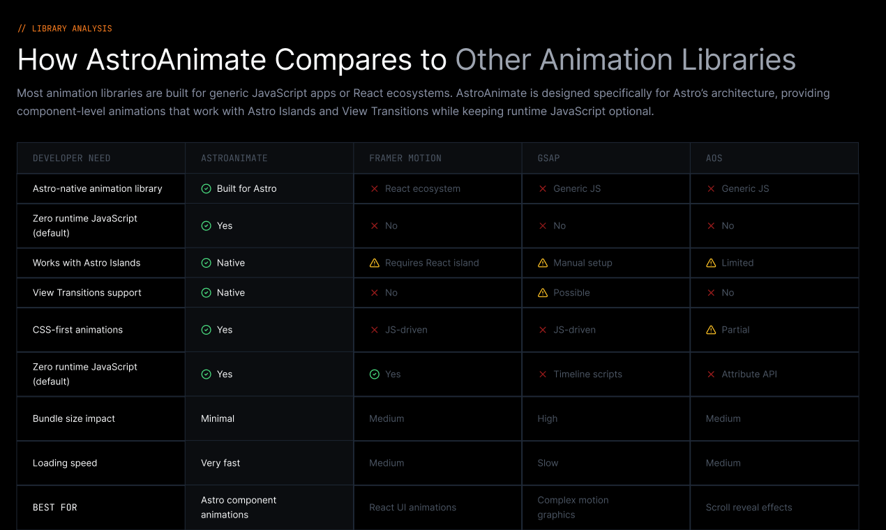Click the check icon beside "Built for Astro"

pyautogui.click(x=206, y=188)
